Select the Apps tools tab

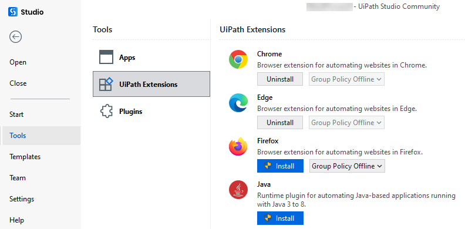point(151,58)
